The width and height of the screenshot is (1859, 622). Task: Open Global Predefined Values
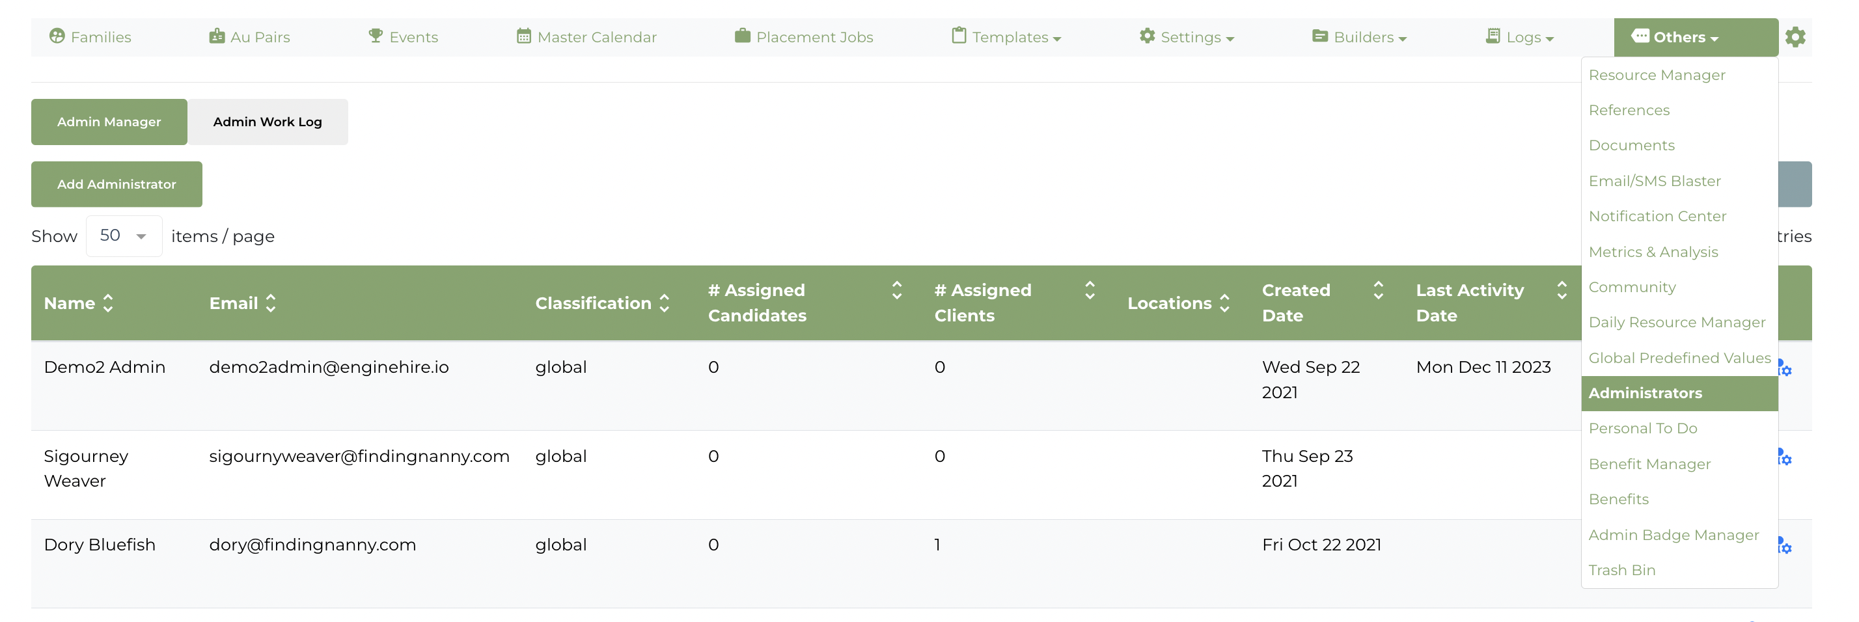1679,358
